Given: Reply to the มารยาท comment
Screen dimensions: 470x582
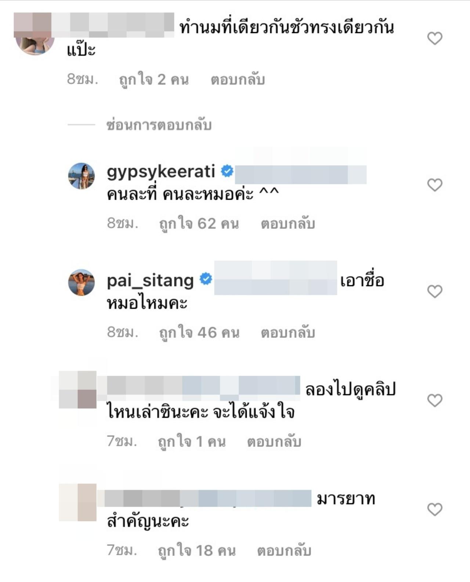Looking at the screenshot, I should [x=284, y=550].
